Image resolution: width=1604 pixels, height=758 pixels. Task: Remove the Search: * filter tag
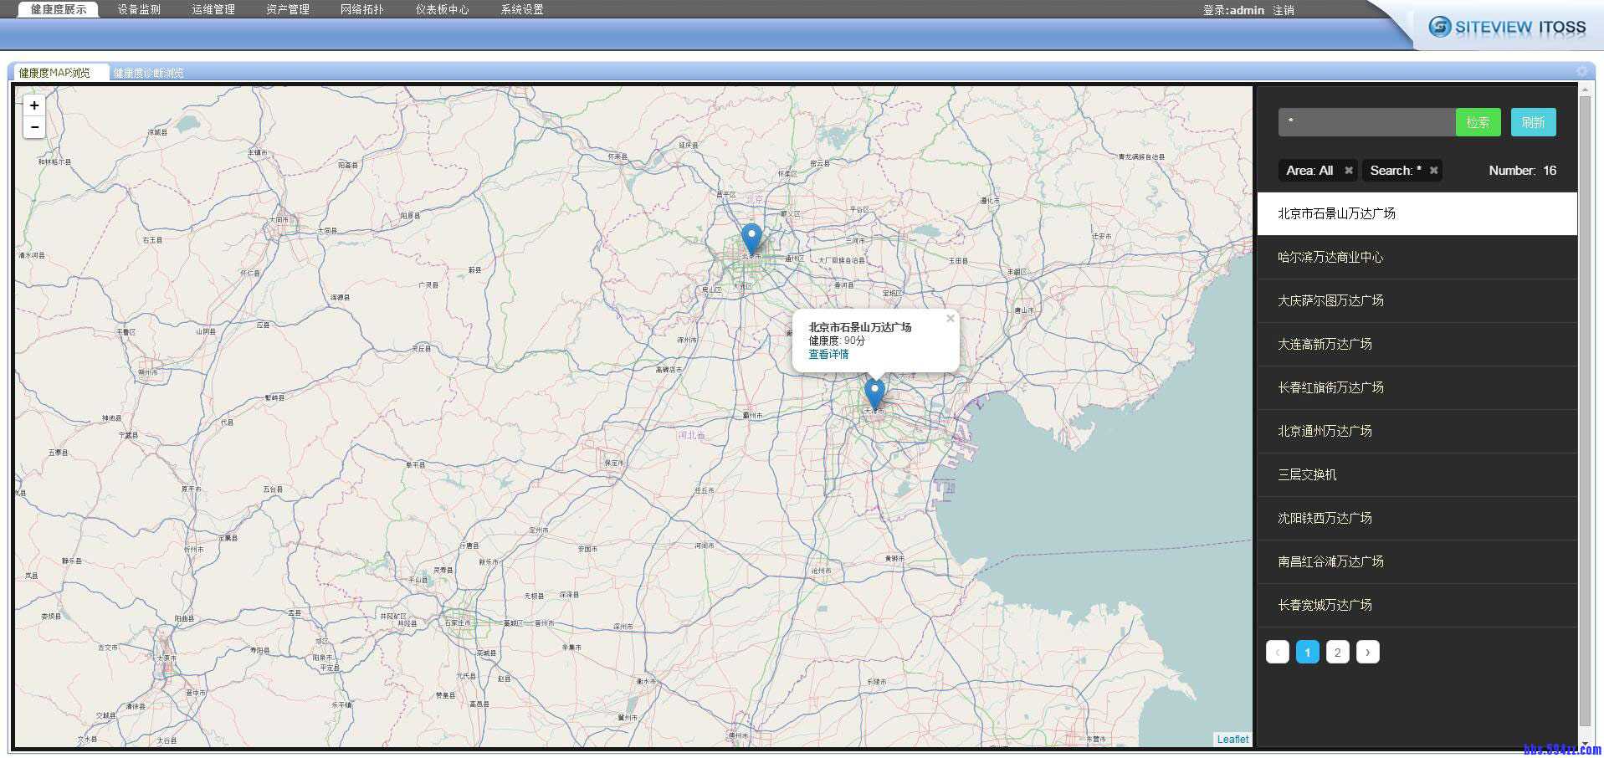point(1433,171)
